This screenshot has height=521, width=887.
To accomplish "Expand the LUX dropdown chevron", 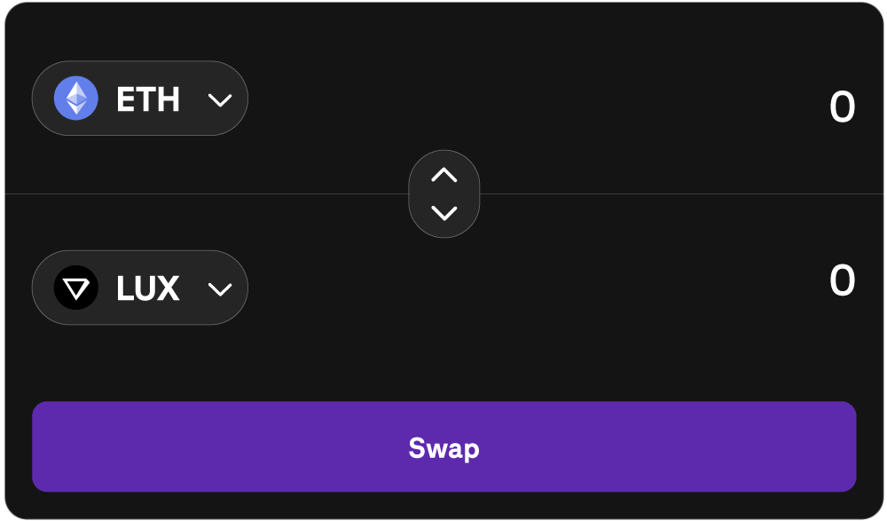I will (219, 289).
